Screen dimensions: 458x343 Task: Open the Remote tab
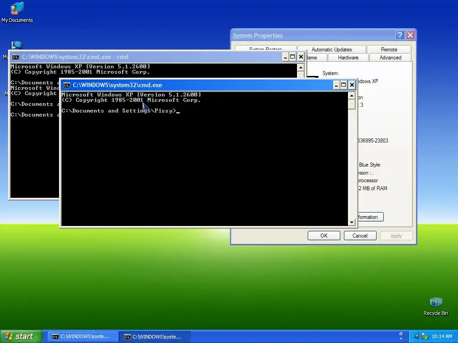(389, 49)
